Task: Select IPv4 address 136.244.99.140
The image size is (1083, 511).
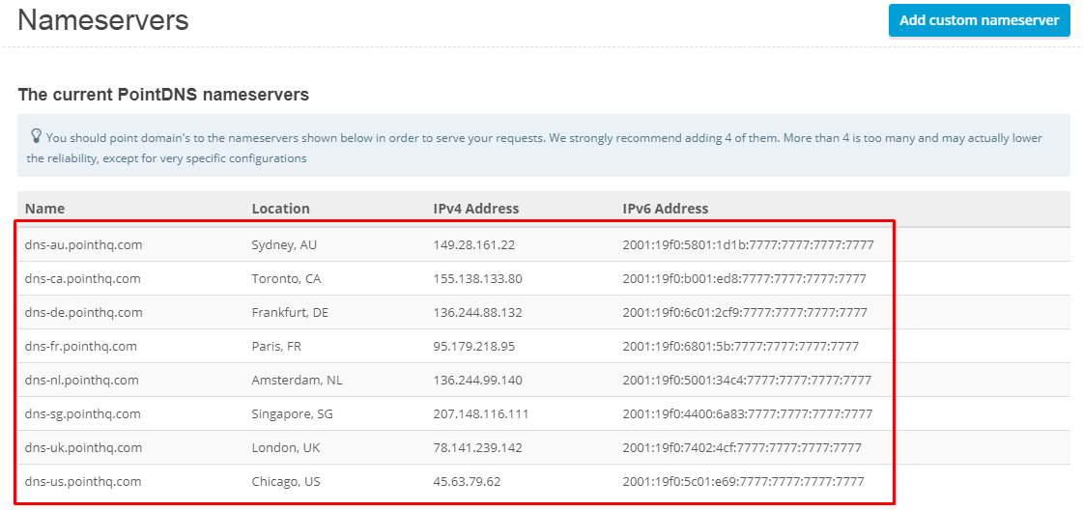Action: pos(478,380)
